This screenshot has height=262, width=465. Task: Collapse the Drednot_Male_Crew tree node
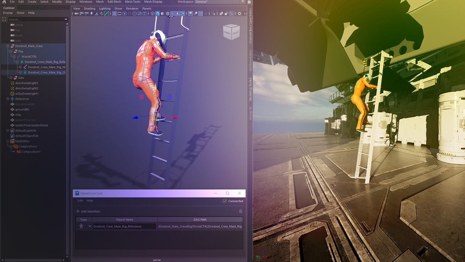click(8, 46)
